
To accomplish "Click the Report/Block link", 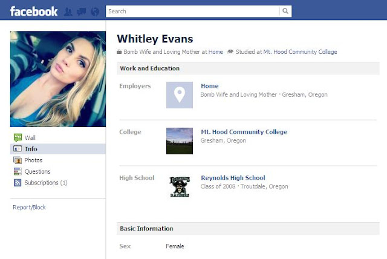I will pyautogui.click(x=29, y=207).
